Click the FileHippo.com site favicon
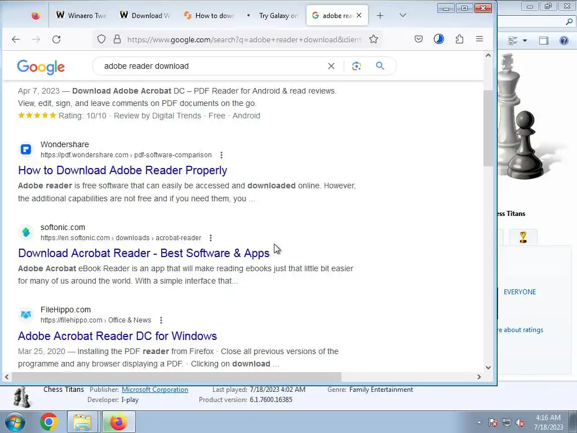The width and height of the screenshot is (577, 433). (x=26, y=315)
